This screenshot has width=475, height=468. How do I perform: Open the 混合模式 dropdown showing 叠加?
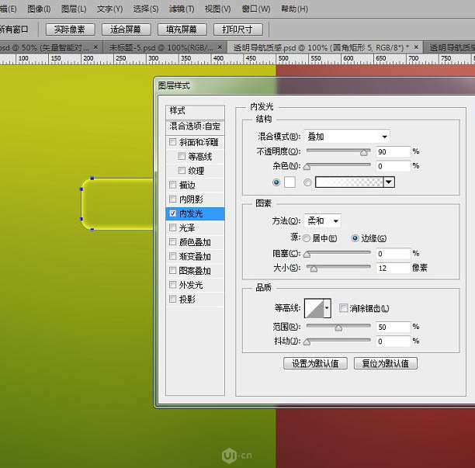click(x=347, y=137)
